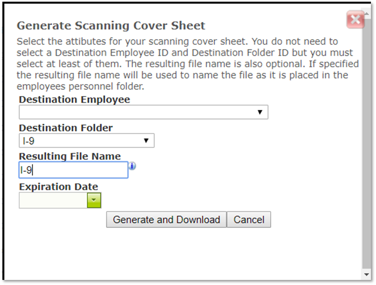Close the dialog with the red X
Screen dimensions: 376x285
click(355, 19)
